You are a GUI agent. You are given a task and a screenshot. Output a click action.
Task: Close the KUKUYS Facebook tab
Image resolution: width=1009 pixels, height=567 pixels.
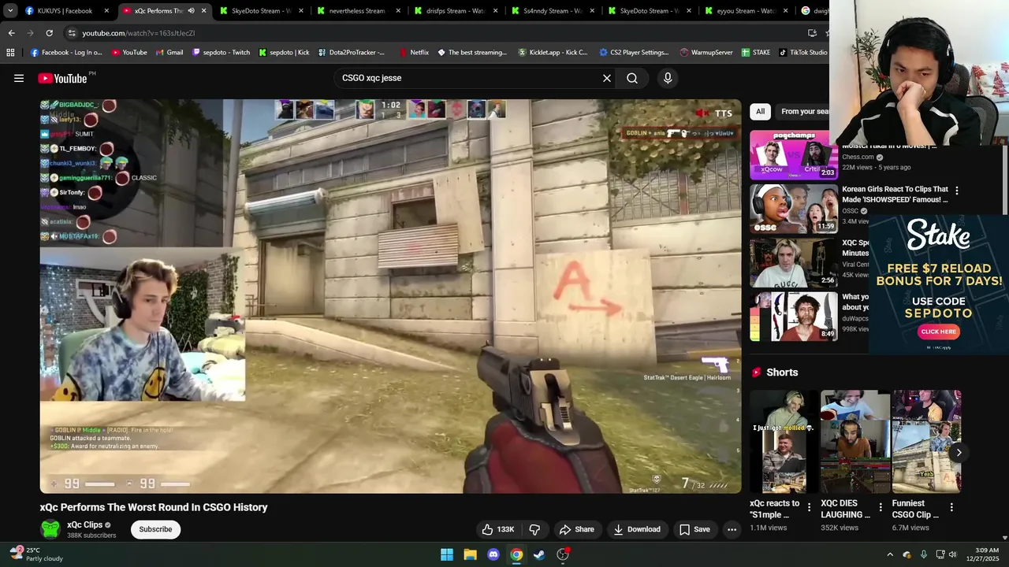[x=106, y=11]
